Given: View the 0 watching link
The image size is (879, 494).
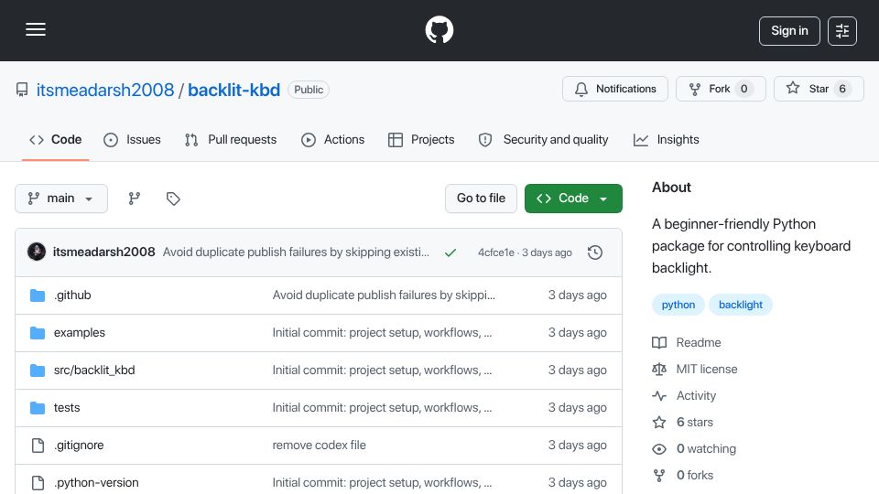Looking at the screenshot, I should click(x=706, y=448).
